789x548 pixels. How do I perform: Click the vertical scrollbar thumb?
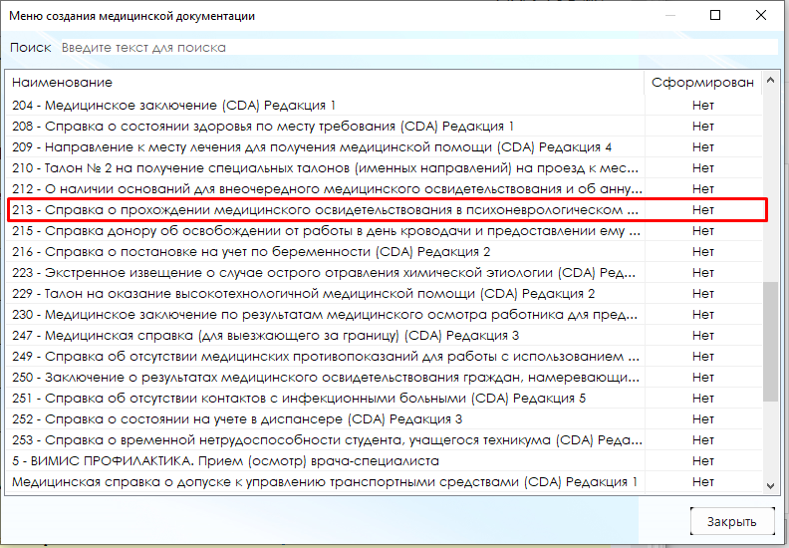770,341
